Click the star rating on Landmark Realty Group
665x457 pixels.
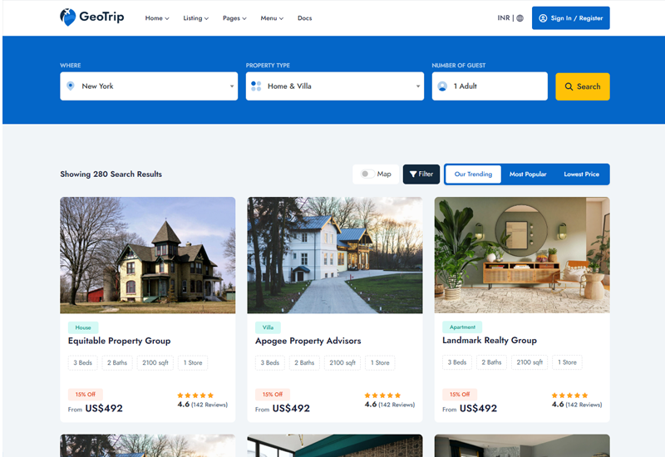570,396
